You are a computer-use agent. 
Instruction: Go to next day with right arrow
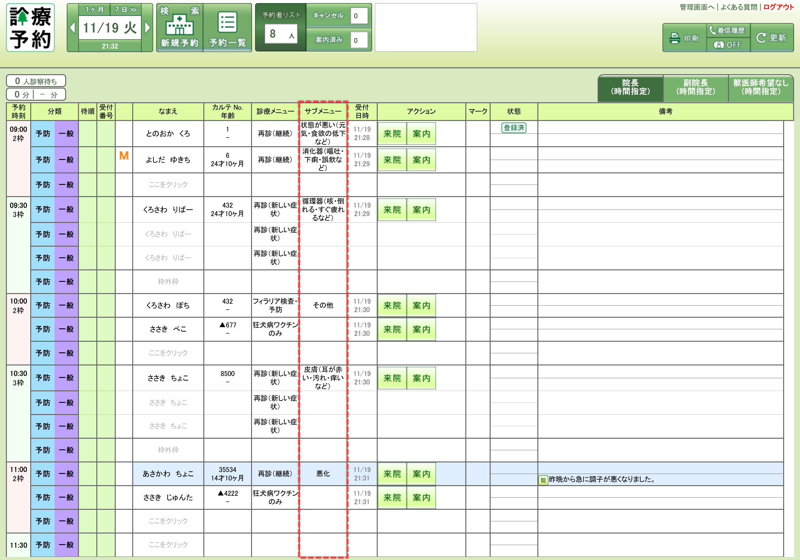tap(148, 28)
